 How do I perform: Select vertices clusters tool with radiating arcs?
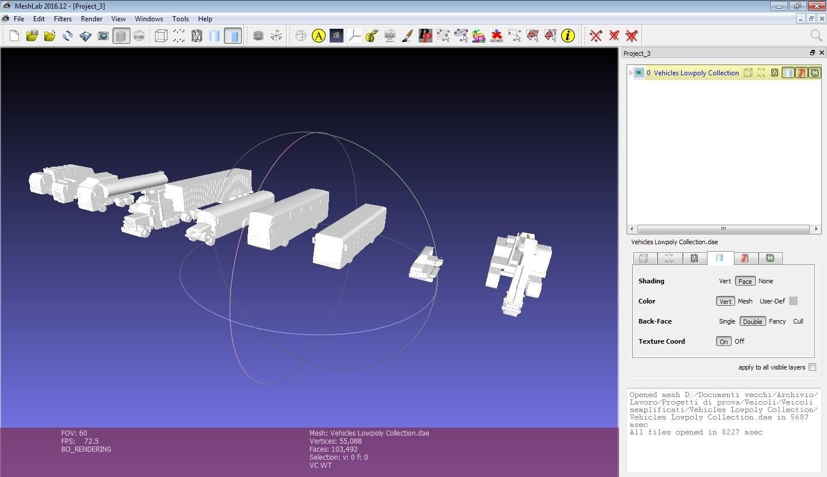[x=443, y=36]
